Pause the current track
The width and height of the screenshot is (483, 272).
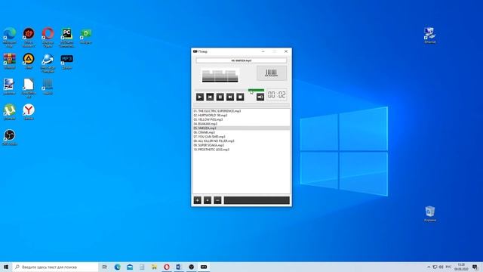click(220, 97)
